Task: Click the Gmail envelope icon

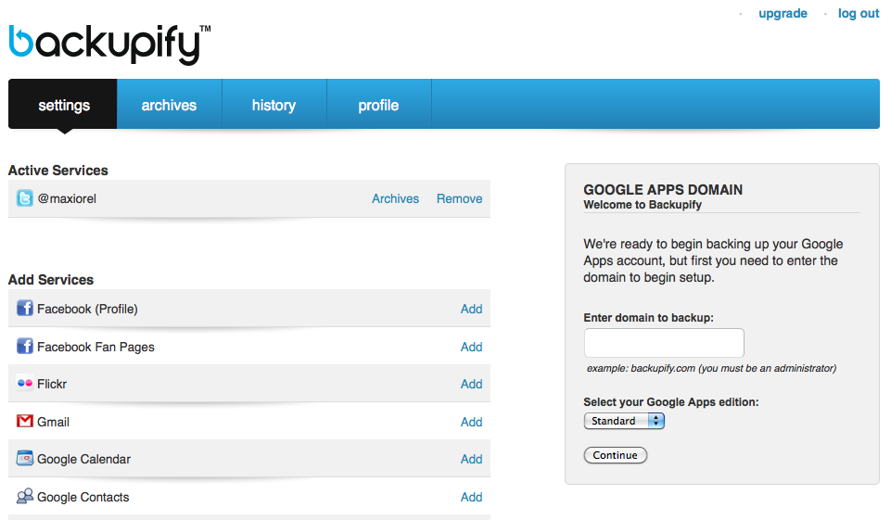Action: 24,421
